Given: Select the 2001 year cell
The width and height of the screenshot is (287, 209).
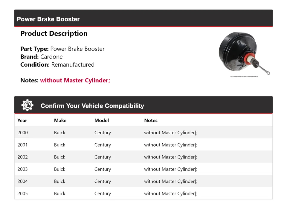Looking at the screenshot, I should [22, 145].
